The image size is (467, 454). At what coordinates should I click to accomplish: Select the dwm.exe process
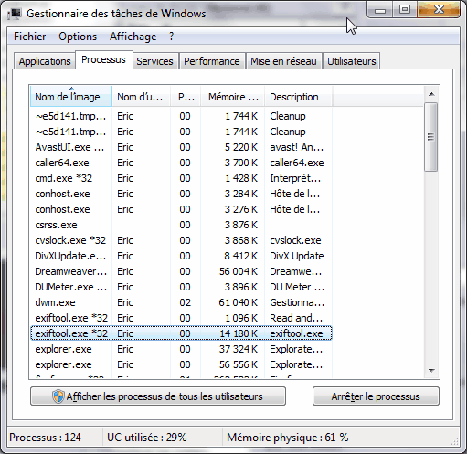tap(181, 302)
